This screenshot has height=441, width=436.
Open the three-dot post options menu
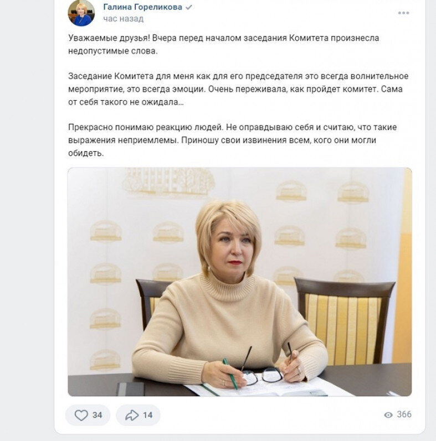[403, 13]
